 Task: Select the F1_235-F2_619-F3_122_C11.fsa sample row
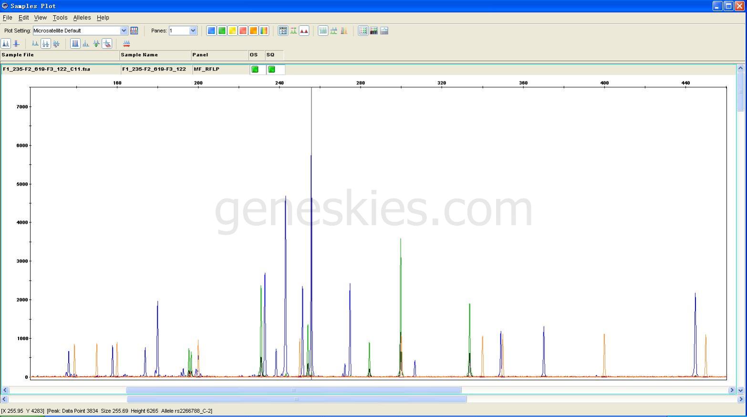click(x=60, y=69)
